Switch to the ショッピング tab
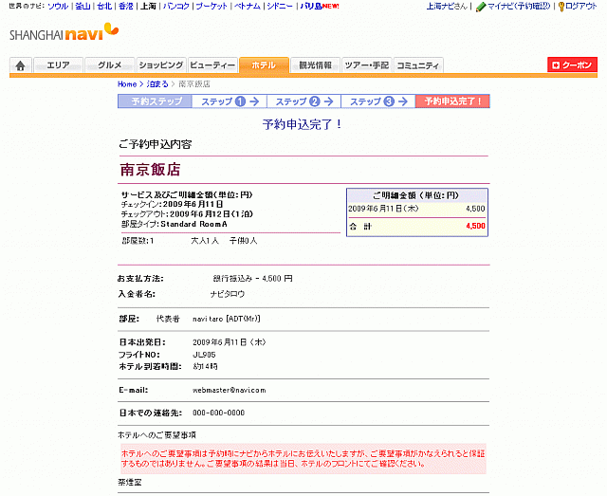 [161, 65]
